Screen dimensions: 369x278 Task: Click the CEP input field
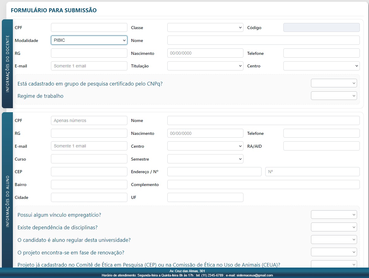(89, 172)
